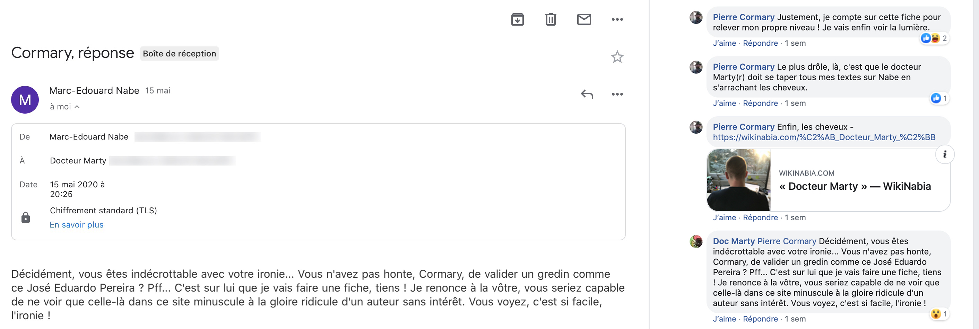Click Répondre under the Doc Marty comment
The height and width of the screenshot is (329, 979).
coord(760,319)
